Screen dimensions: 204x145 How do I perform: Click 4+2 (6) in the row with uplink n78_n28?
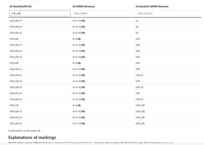(x=77, y=105)
